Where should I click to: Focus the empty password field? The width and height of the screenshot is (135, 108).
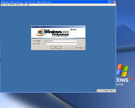(x=61, y=44)
